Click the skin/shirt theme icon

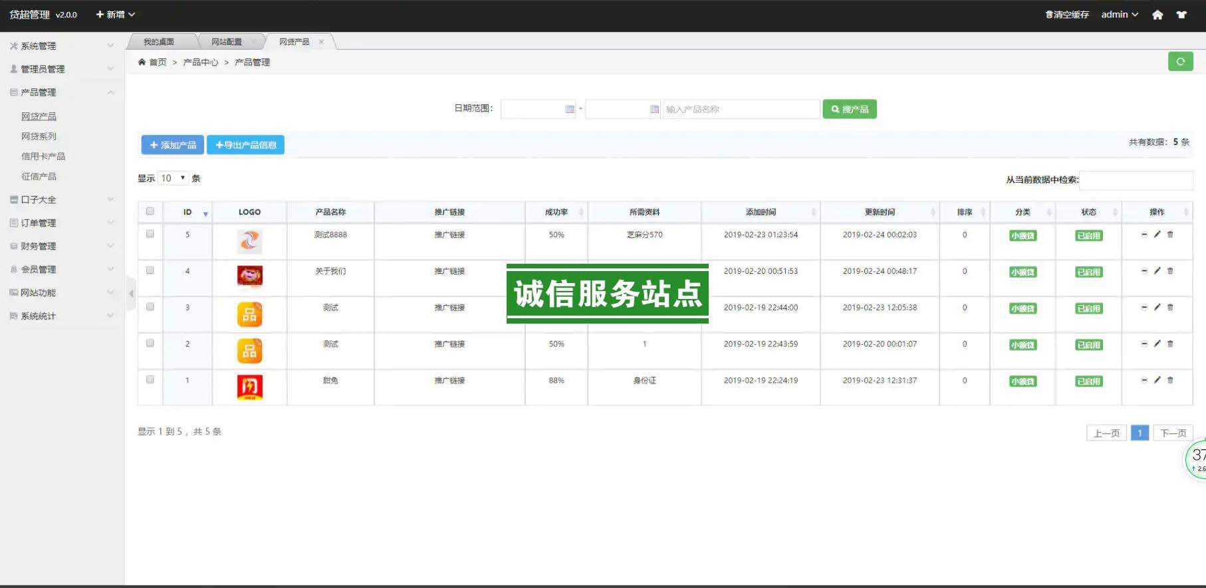[x=1181, y=15]
